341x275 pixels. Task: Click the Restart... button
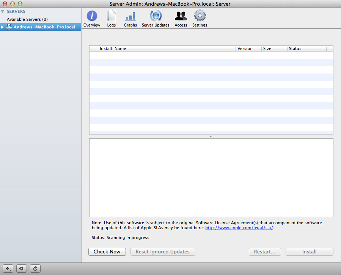coord(265,252)
